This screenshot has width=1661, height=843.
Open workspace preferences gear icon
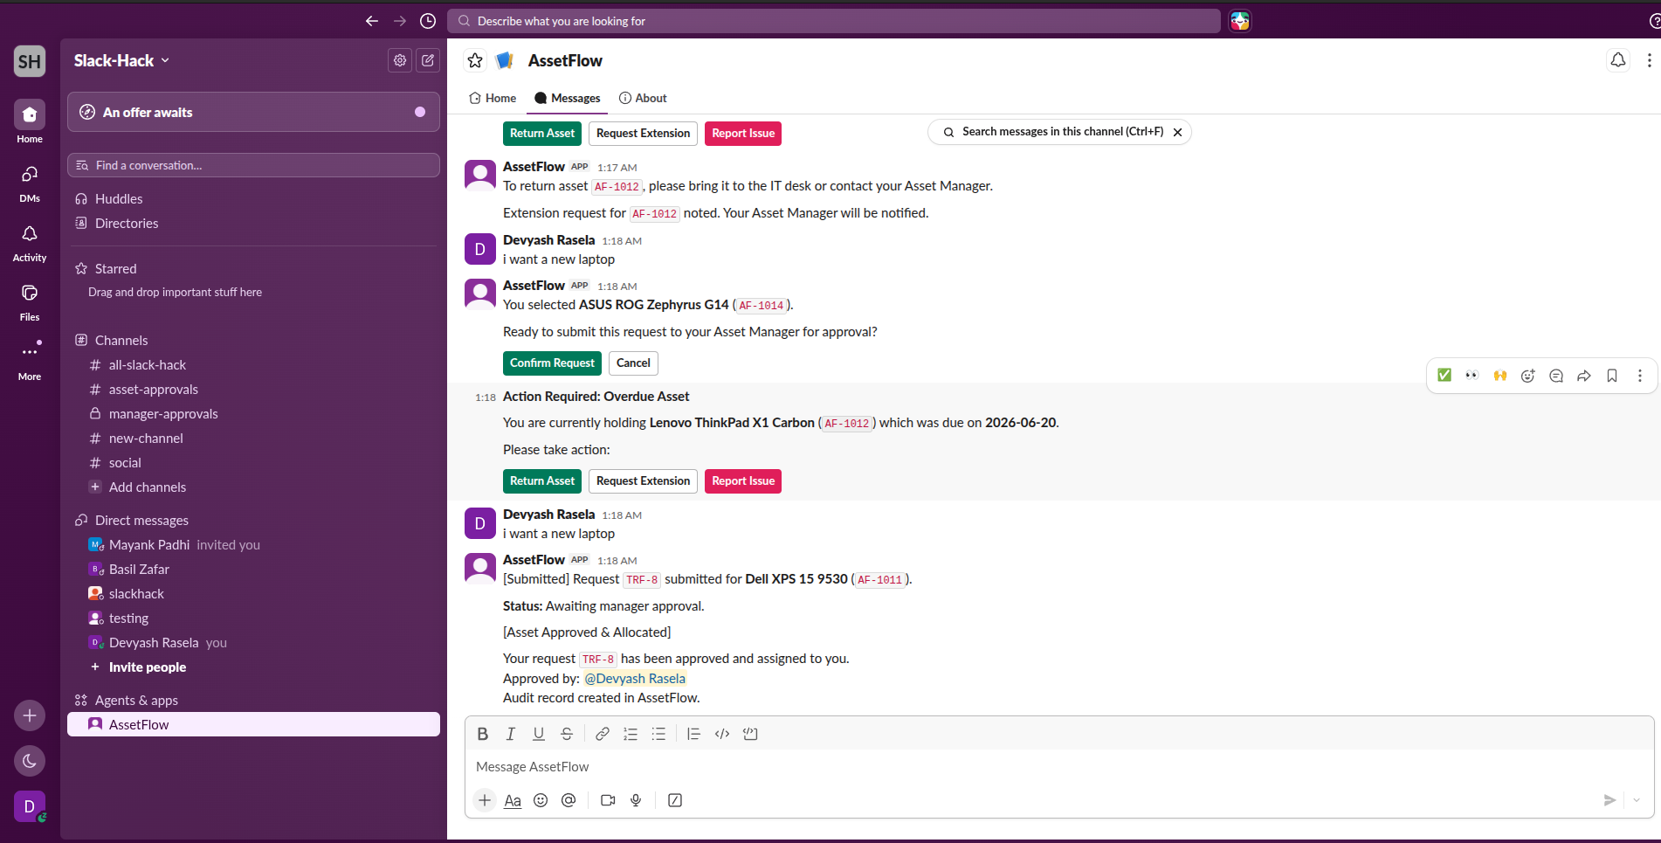pos(400,60)
